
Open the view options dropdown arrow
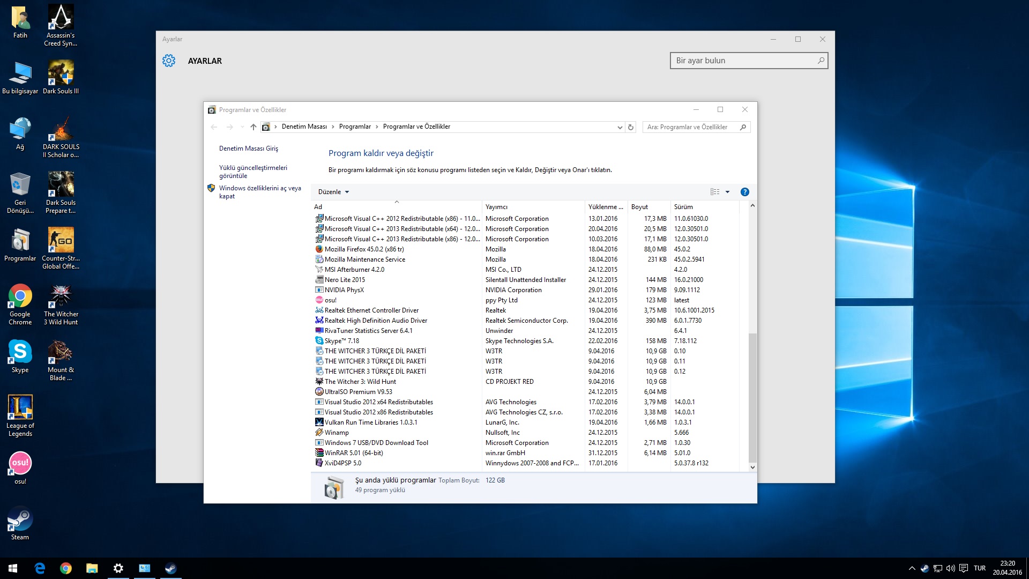coord(727,192)
